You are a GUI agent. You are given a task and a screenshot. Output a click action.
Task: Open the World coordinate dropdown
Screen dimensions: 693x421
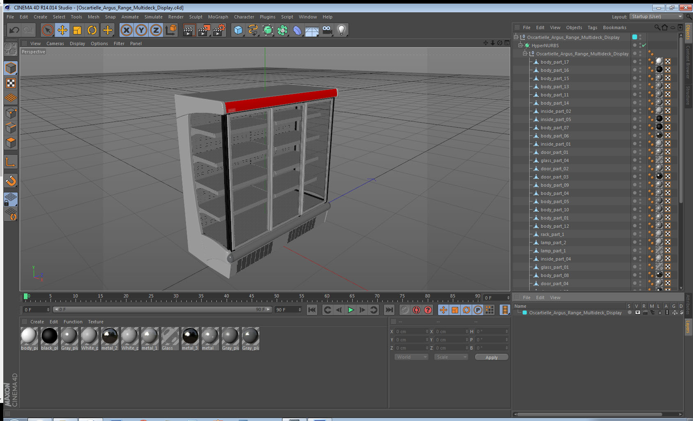tap(412, 357)
